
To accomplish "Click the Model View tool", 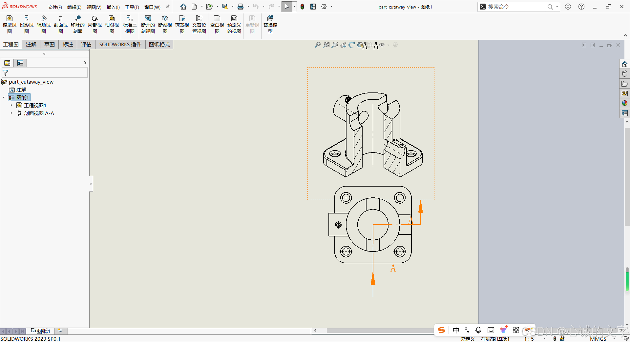I will (x=10, y=25).
